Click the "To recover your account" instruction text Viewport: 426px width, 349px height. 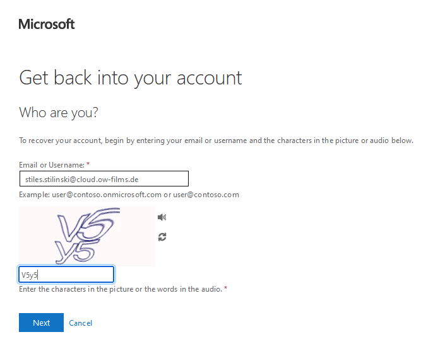coord(216,140)
